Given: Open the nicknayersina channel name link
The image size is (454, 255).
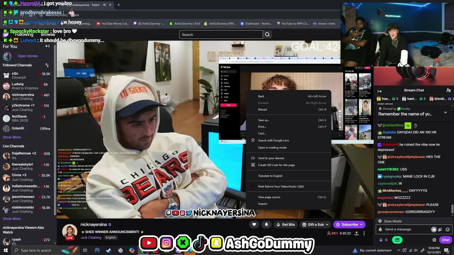Looking at the screenshot, I should 94,225.
